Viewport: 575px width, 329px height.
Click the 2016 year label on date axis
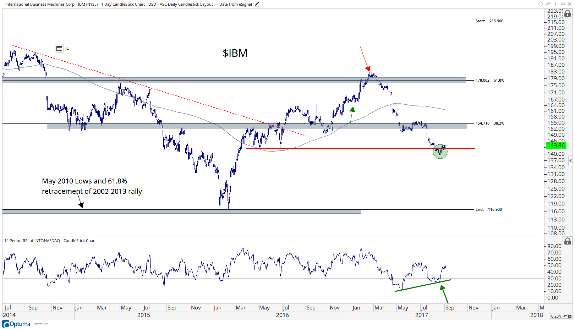pos(282,315)
